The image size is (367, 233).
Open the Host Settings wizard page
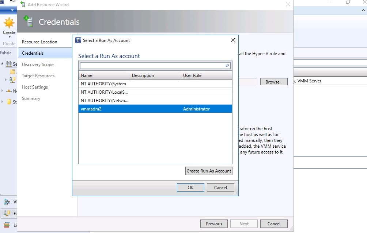click(35, 87)
